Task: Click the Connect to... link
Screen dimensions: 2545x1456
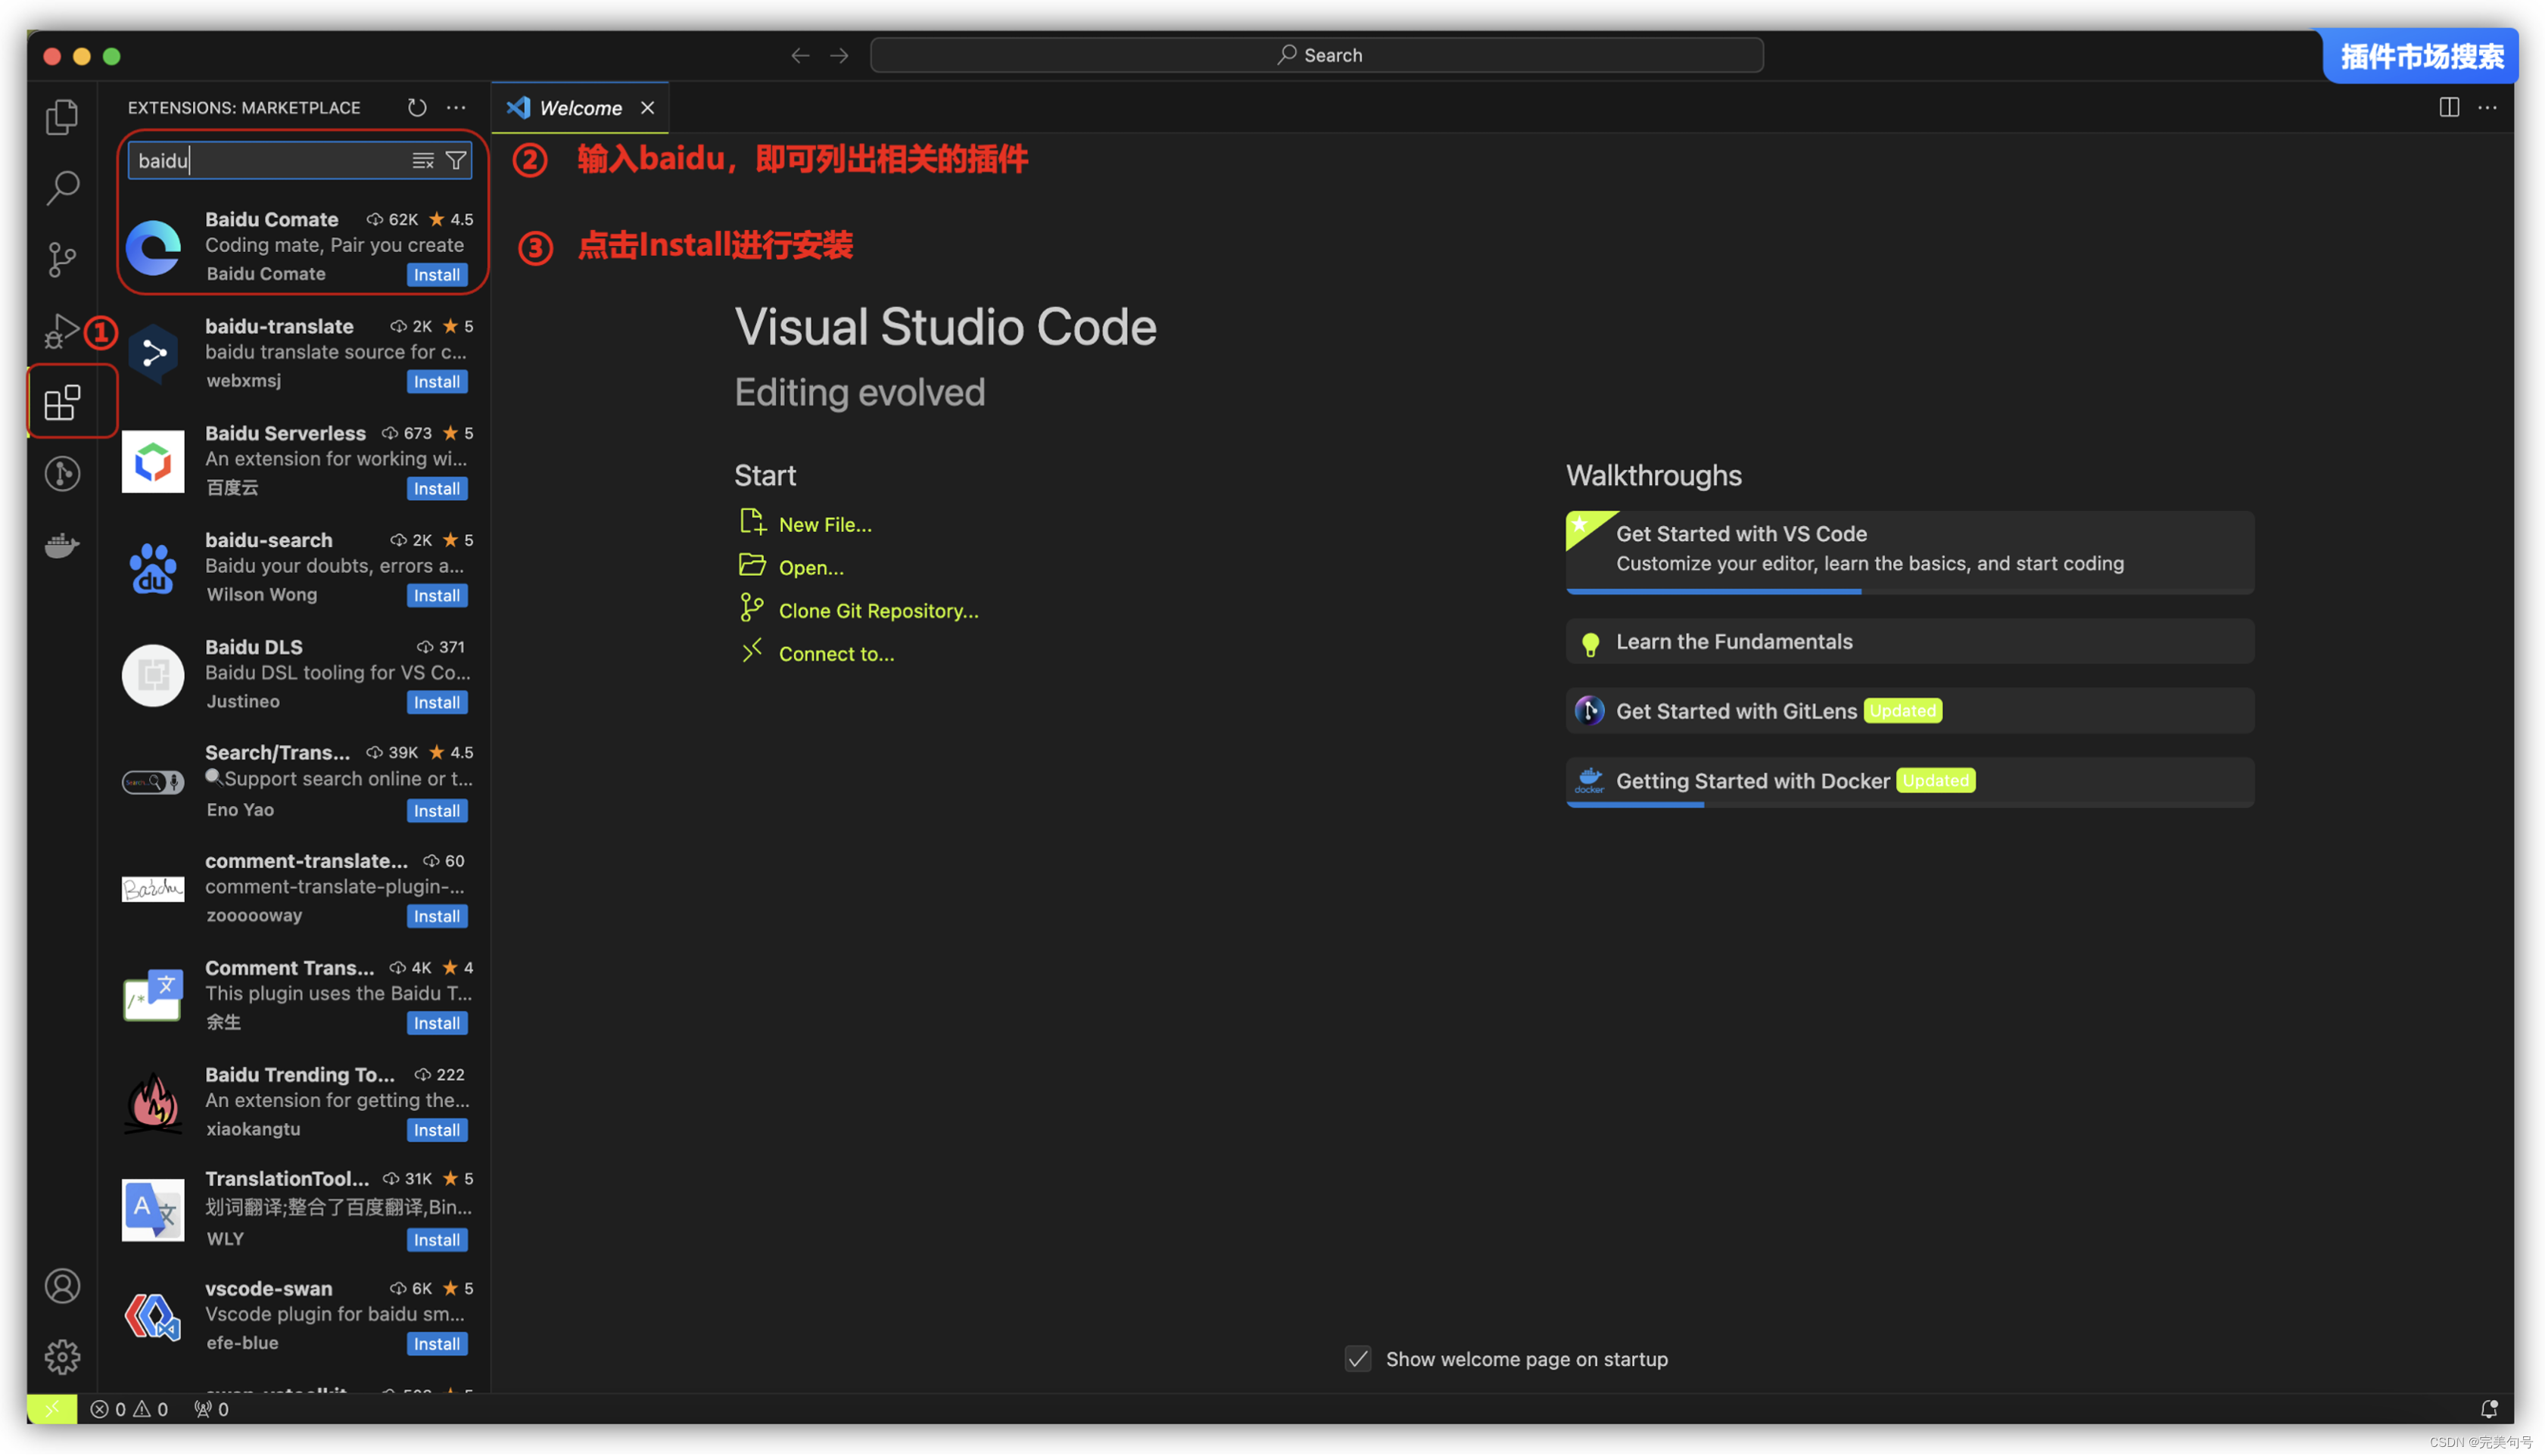Action: [836, 654]
